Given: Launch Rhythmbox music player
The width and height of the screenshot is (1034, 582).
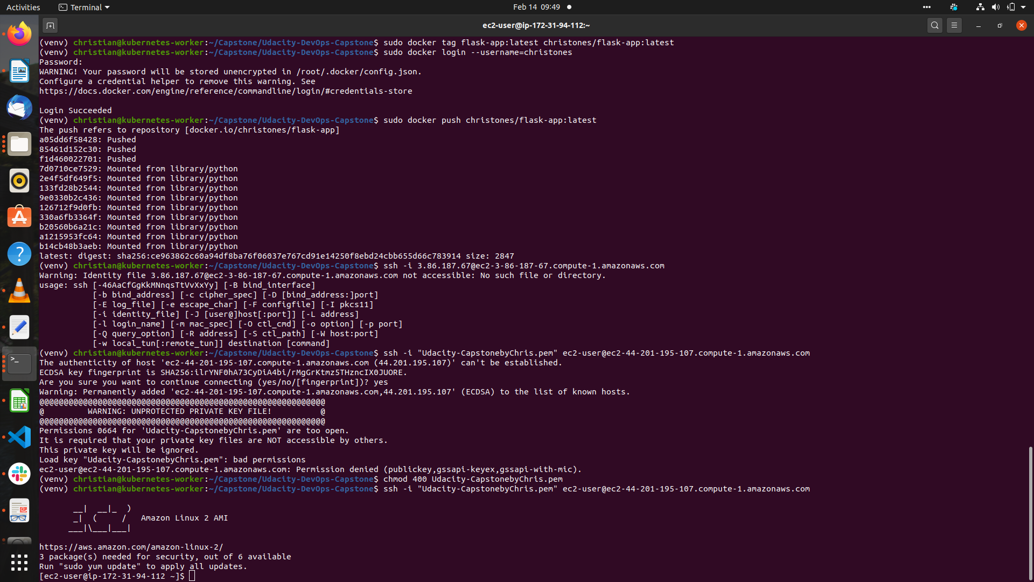Looking at the screenshot, I should tap(19, 181).
